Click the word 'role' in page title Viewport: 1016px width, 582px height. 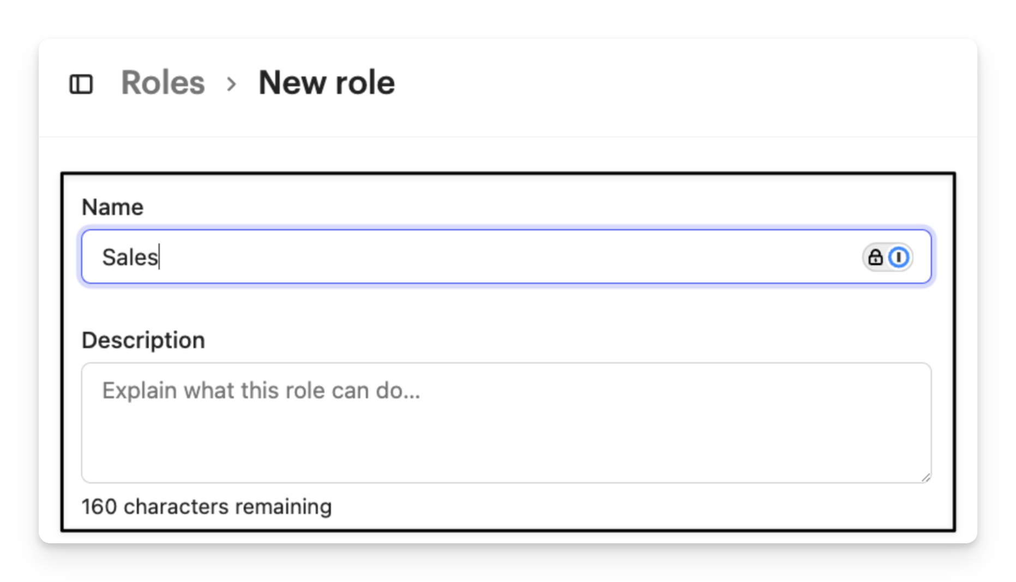[364, 83]
